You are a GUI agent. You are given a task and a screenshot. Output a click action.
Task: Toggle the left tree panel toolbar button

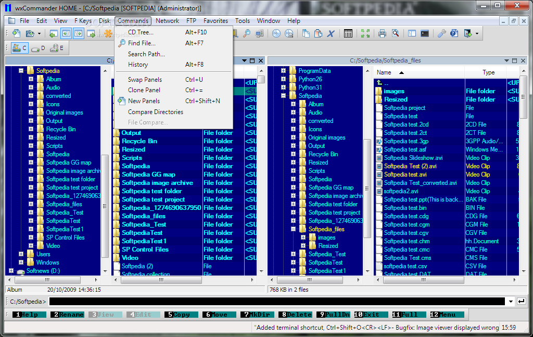(66, 33)
